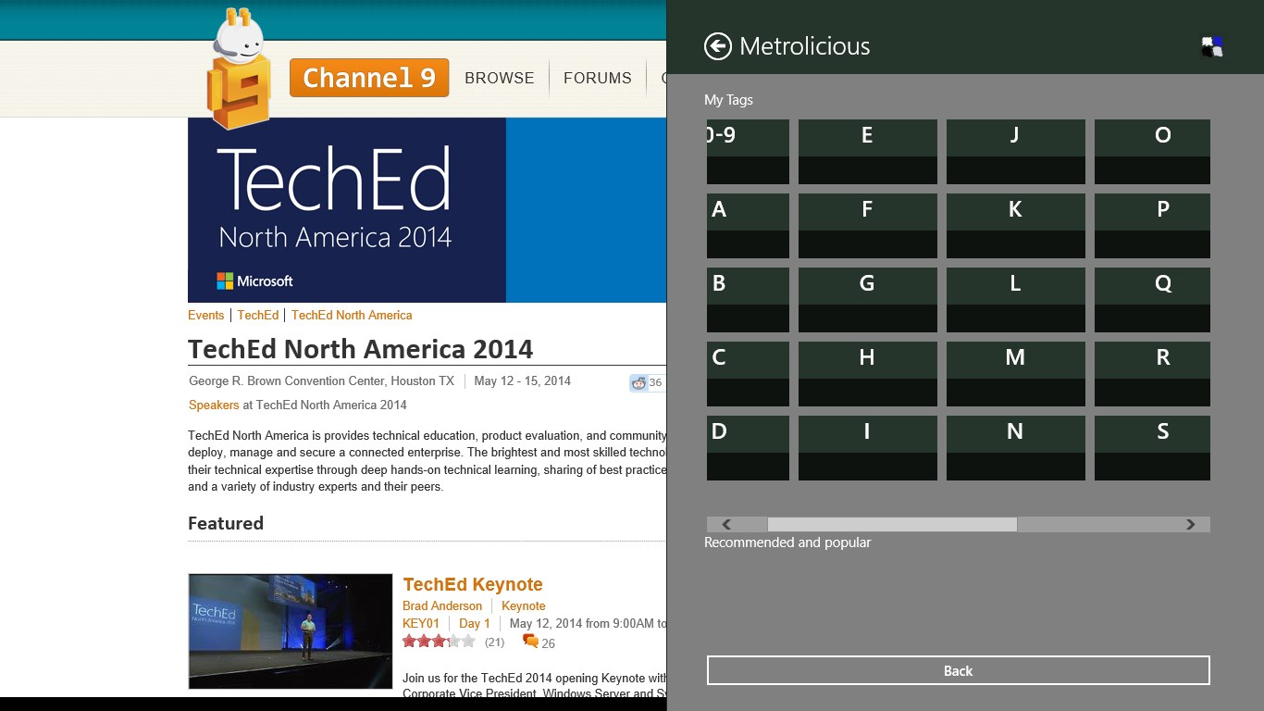Select the A tag tile
This screenshot has height=711, width=1264.
pos(748,226)
